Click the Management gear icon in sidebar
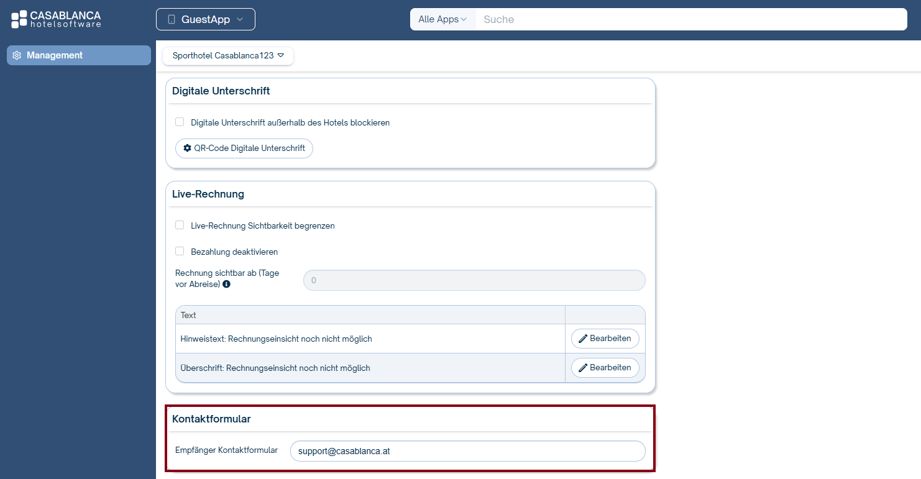The image size is (921, 479). click(17, 55)
